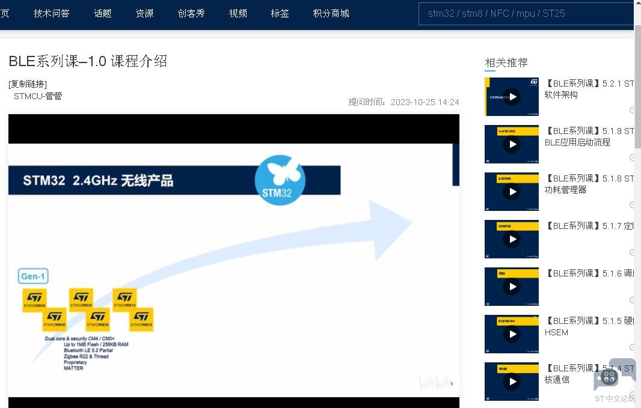Image resolution: width=641 pixels, height=408 pixels.
Task: Click the Gen-1 label in the video
Action: click(33, 276)
